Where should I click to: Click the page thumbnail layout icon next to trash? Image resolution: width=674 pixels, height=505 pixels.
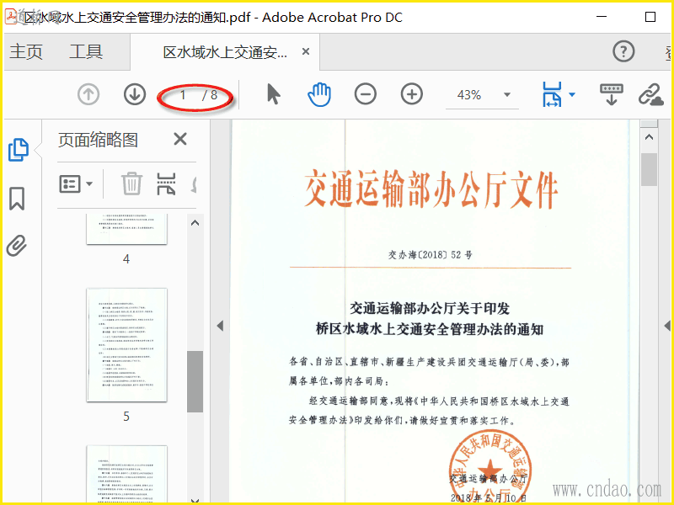tap(166, 183)
